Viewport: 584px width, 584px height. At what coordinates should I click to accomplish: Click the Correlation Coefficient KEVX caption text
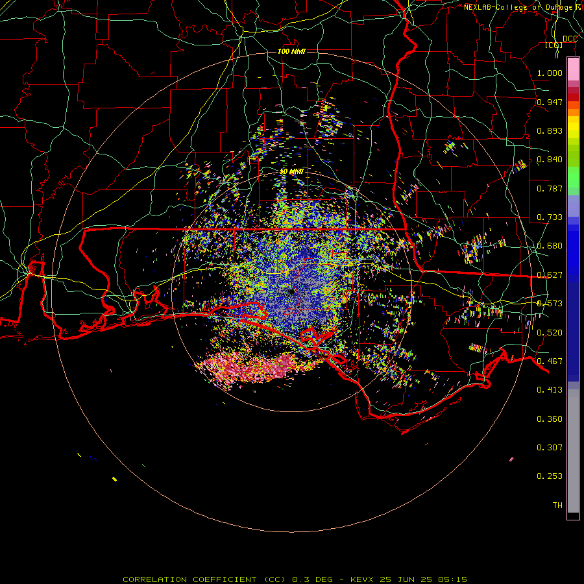tap(295, 579)
